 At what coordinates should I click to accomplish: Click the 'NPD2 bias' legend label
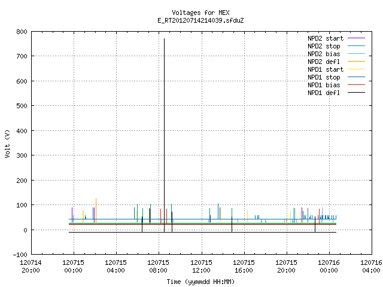(324, 54)
